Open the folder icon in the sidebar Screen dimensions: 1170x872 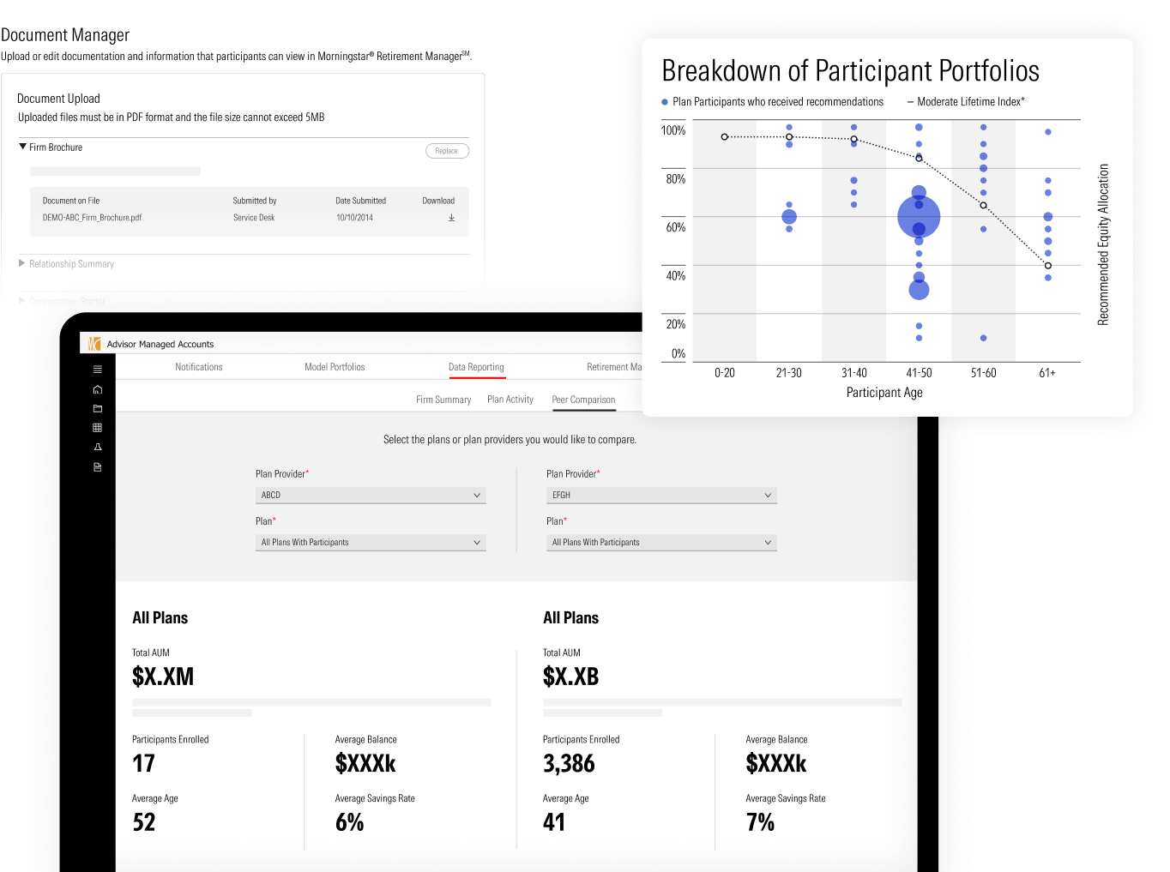[97, 409]
